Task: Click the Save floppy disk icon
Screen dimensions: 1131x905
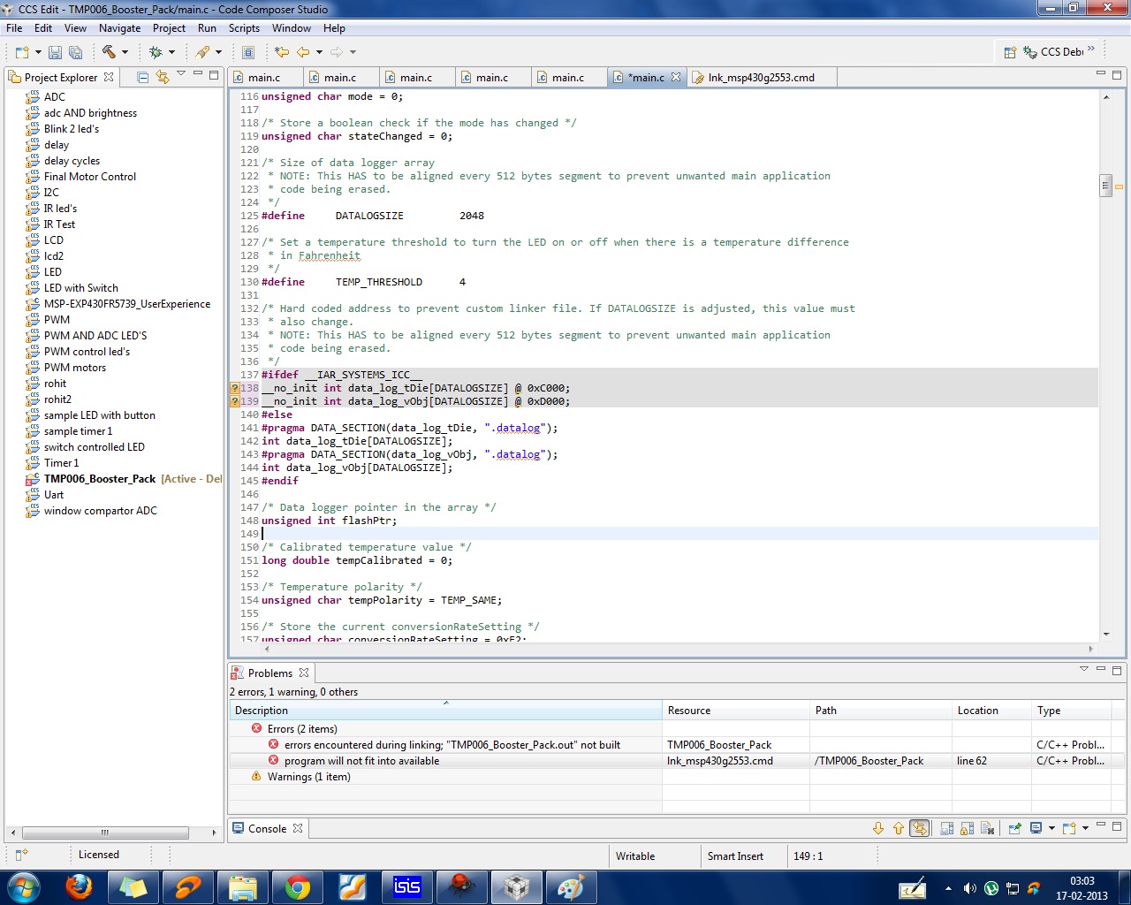Action: coord(55,52)
